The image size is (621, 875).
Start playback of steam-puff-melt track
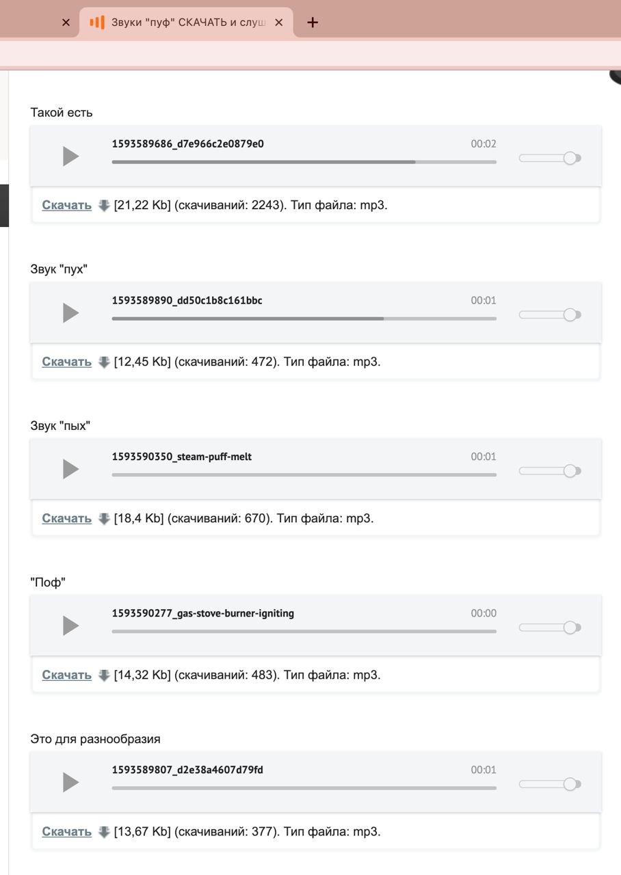click(x=70, y=470)
